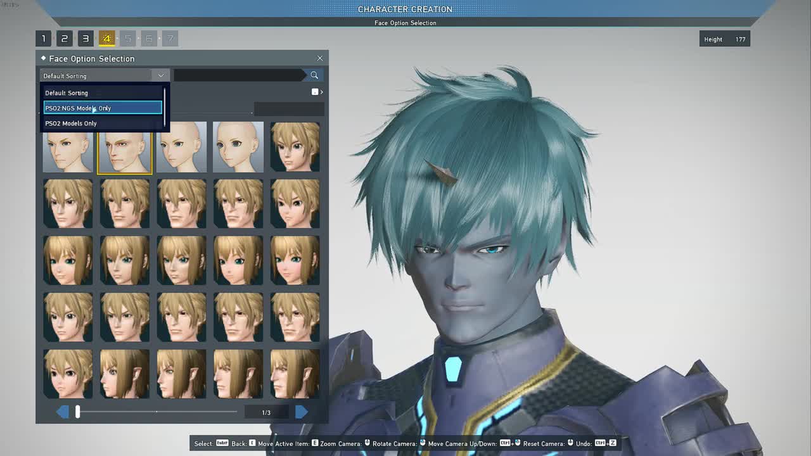Image resolution: width=811 pixels, height=456 pixels.
Task: Jump to greyed step 5
Action: (128, 39)
